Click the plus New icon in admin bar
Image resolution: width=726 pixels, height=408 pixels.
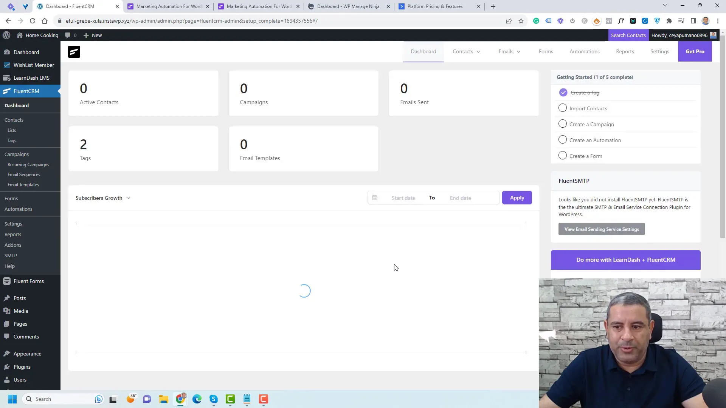click(86, 35)
